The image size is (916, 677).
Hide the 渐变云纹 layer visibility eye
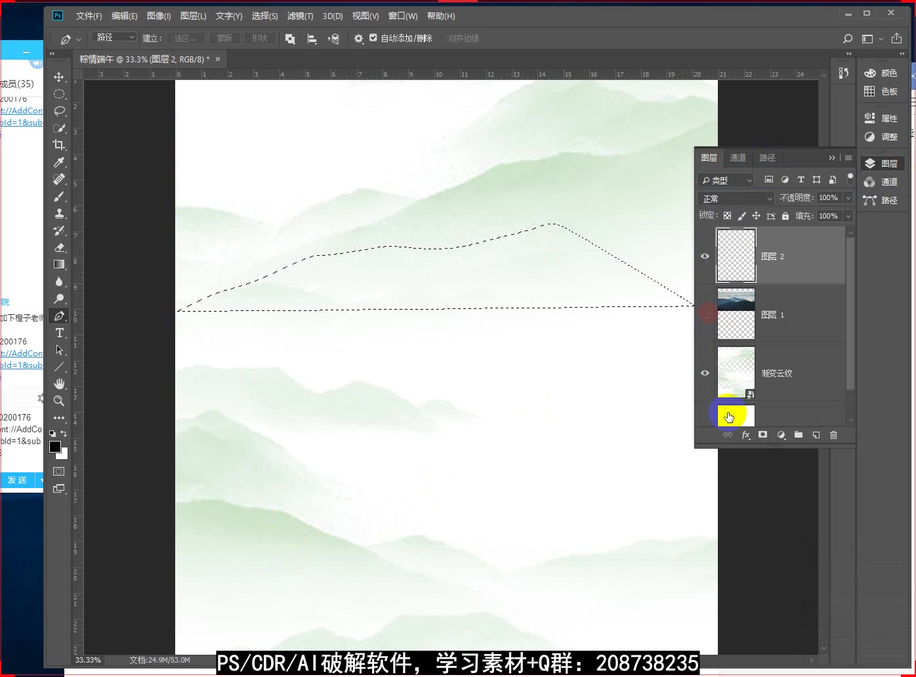[x=705, y=373]
